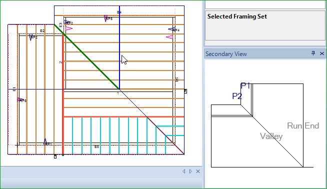Click the E2 edge label
This screenshot has height=189, width=327.
click(42, 31)
